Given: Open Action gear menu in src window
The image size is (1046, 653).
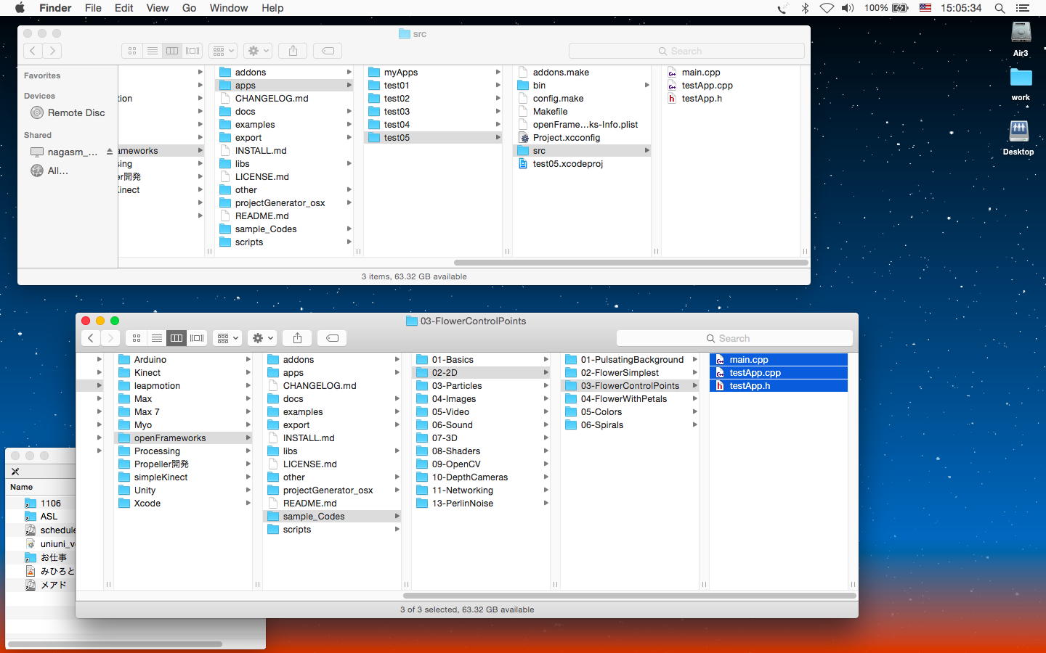Looking at the screenshot, I should point(258,51).
